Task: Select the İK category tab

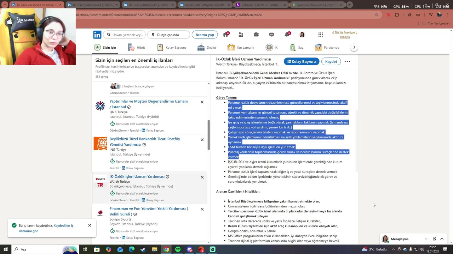Action: (271, 47)
